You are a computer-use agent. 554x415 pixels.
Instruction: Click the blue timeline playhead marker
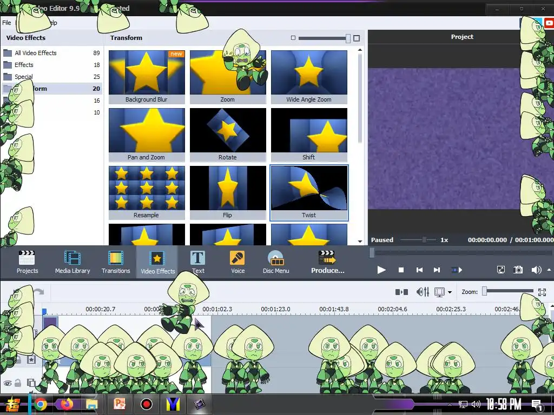[x=44, y=312]
